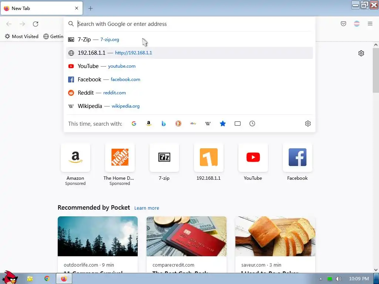Open search settings gear in dropdown
The width and height of the screenshot is (379, 284).
[308, 124]
